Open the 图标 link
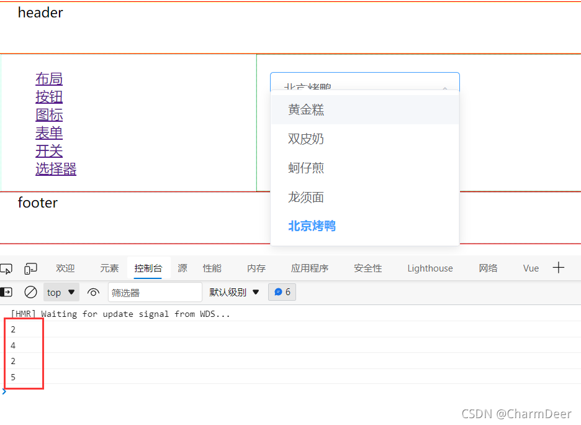581x425 pixels. 49,115
